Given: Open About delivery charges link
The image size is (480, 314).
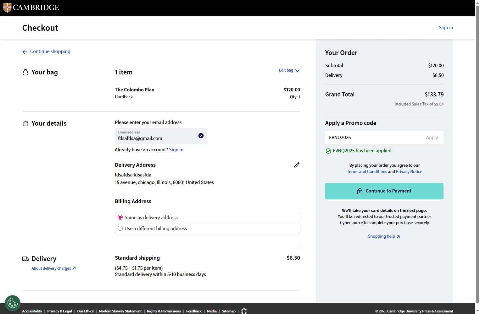Looking at the screenshot, I should click(51, 268).
